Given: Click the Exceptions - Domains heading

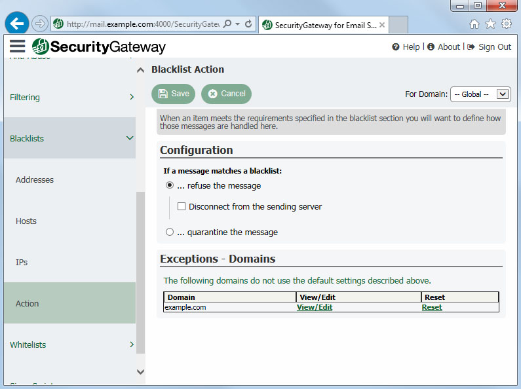Looking at the screenshot, I should 218,259.
